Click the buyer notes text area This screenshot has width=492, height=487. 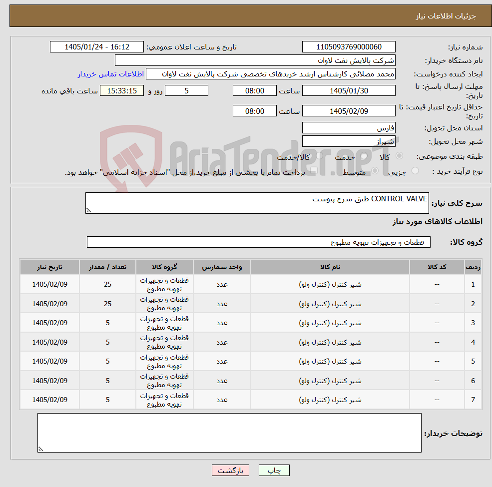229,433
